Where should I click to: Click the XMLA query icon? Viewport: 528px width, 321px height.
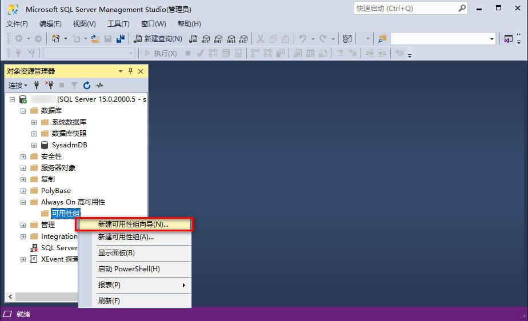[x=231, y=39]
